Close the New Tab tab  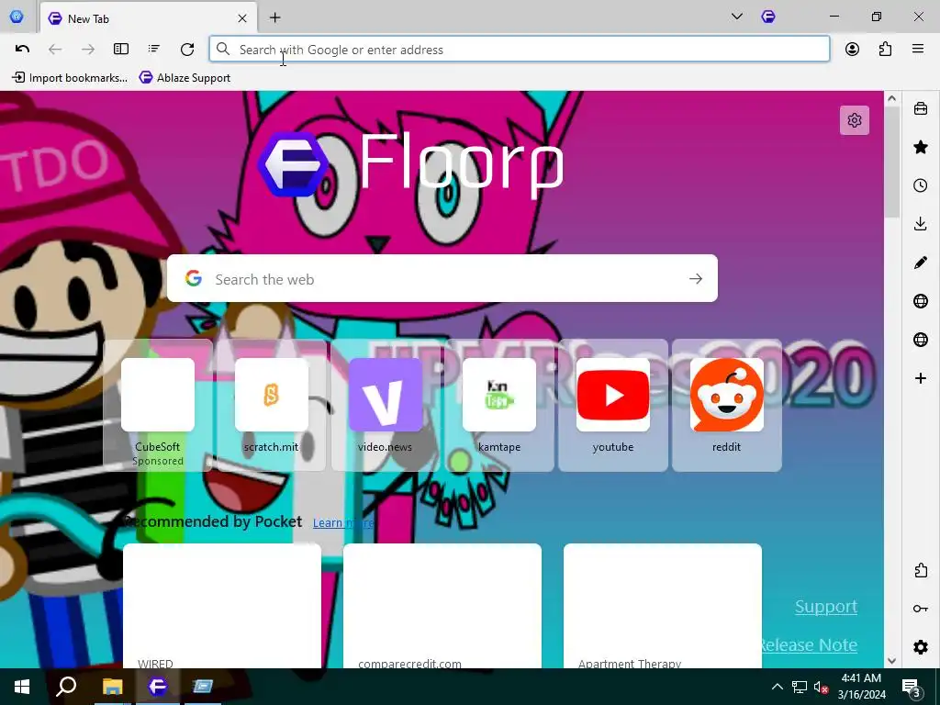(x=242, y=18)
